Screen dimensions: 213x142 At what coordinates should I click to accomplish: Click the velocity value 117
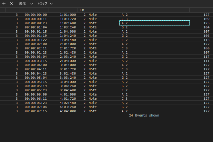[206, 56]
